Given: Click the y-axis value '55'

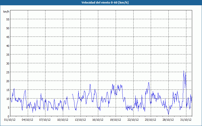Looking at the screenshot, I should [x=8, y=19].
